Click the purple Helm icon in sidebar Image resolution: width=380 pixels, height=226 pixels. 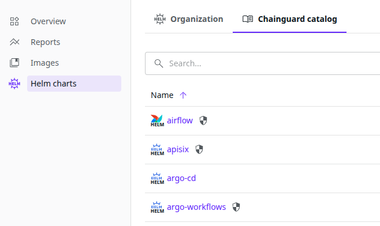pyautogui.click(x=14, y=84)
